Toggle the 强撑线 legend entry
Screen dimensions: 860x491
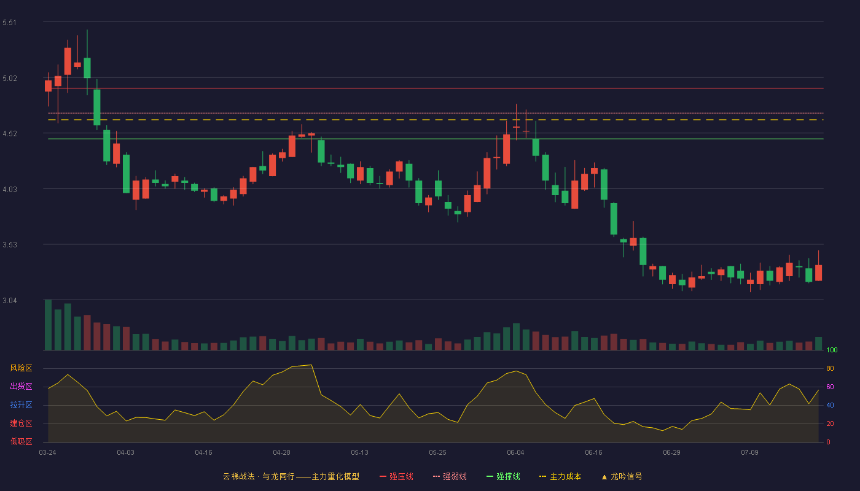coord(504,476)
